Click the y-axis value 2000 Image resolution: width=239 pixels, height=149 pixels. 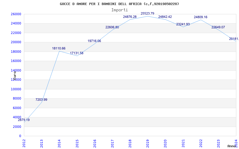(17, 127)
